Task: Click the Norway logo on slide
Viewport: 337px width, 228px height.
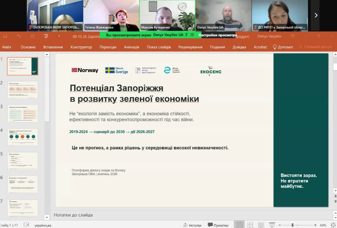Action: (x=85, y=70)
